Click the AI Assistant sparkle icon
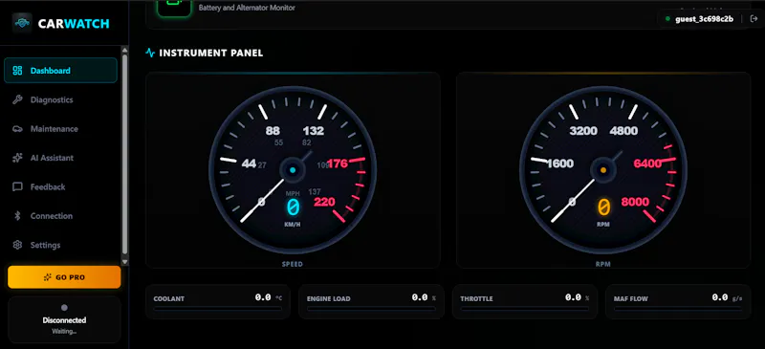 [17, 158]
